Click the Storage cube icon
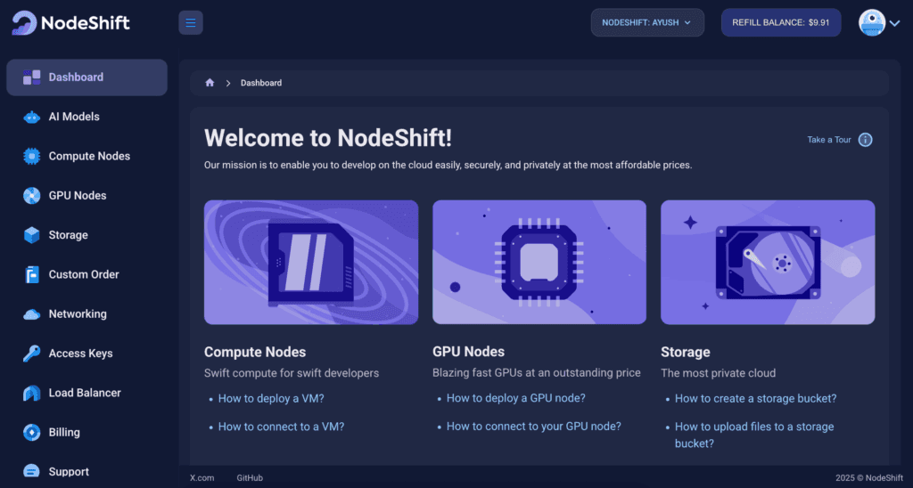This screenshot has width=913, height=488. 32,235
